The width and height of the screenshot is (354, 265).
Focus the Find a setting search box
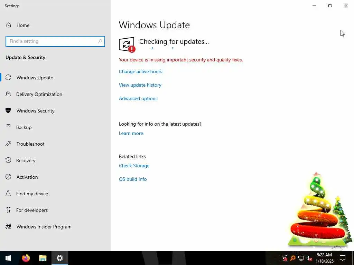click(x=55, y=41)
